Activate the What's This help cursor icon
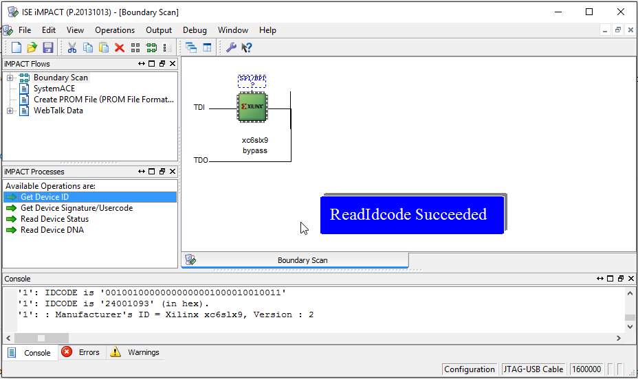 click(x=247, y=47)
